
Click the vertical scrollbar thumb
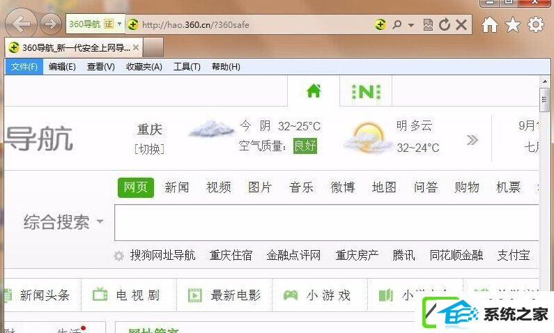(x=544, y=100)
